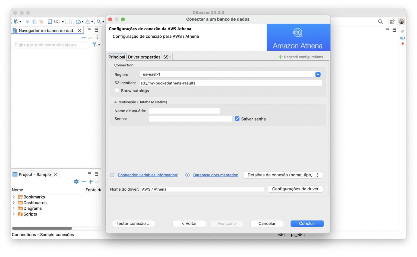Expand the Dashboards tree item
Screen dimensions: 417x257
pos(14,203)
